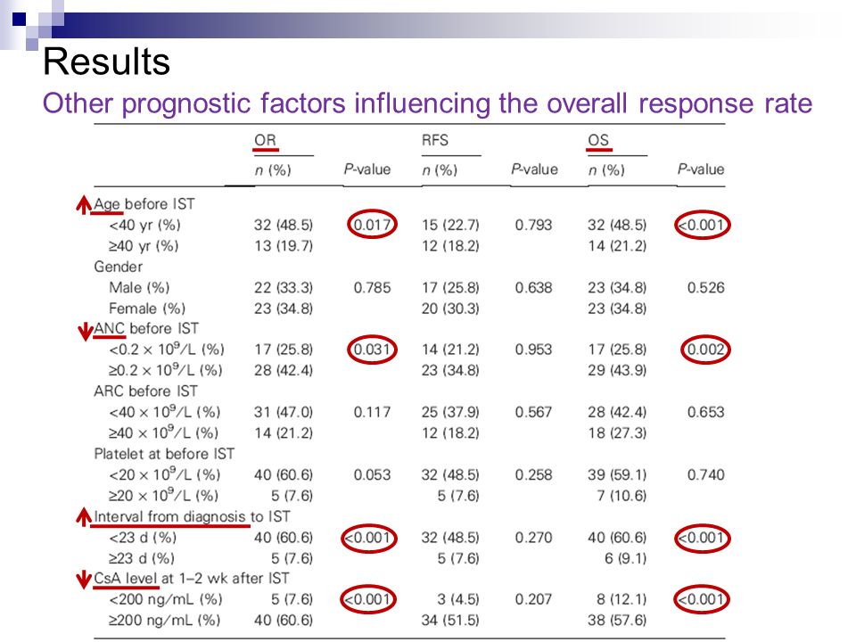Click the '≥200 ng/mL (%)' row label

point(164,621)
